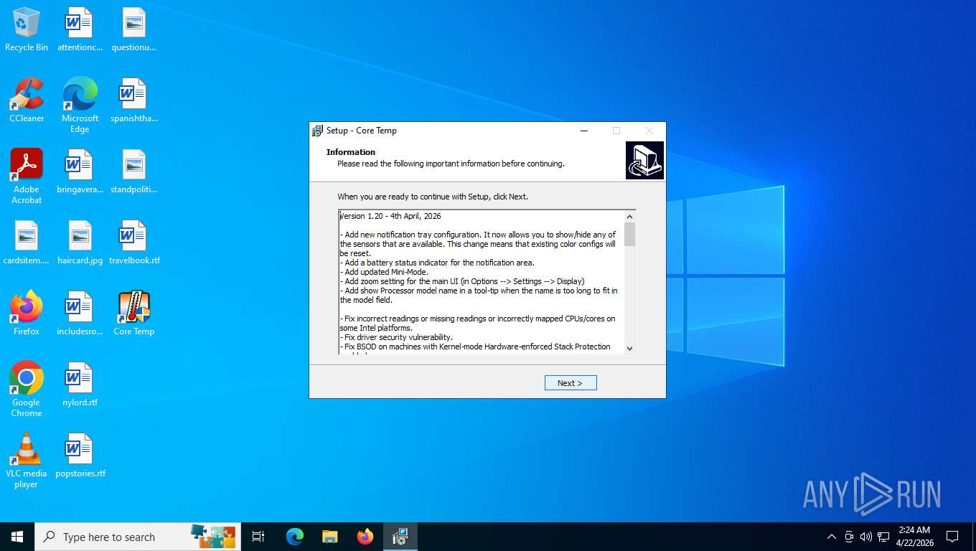Viewport: 976px width, 551px height.
Task: Click the meet now camera tray icon
Action: tap(849, 537)
